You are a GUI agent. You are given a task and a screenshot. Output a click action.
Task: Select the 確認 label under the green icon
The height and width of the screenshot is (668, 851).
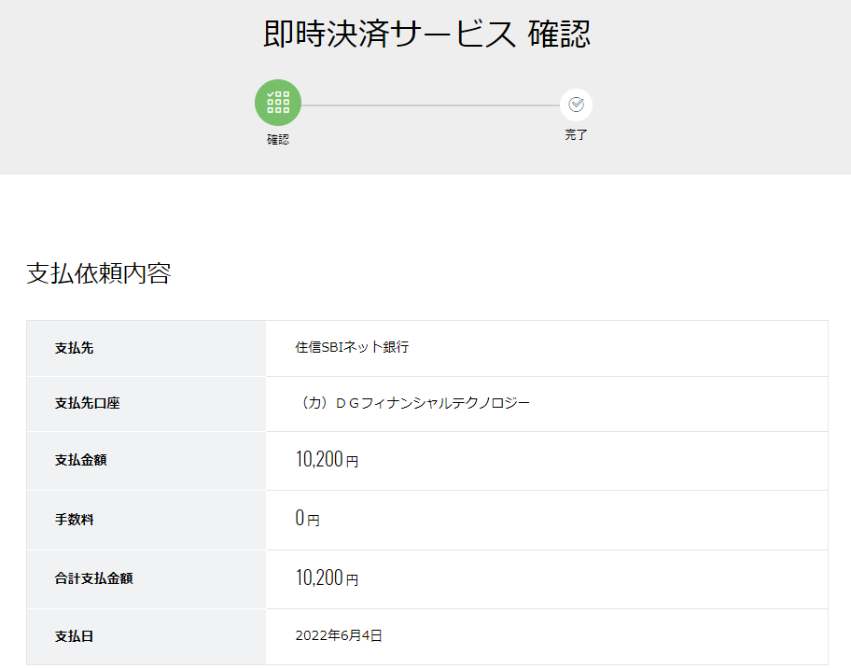pos(278,139)
